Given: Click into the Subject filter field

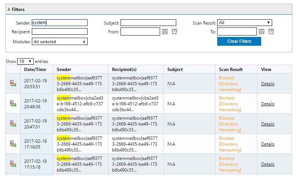Looking at the screenshot, I should (x=148, y=23).
